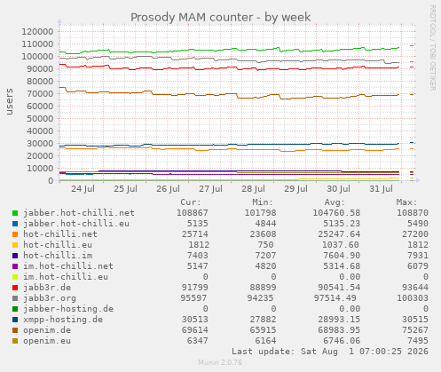The width and height of the screenshot is (441, 372).
Task: Select the hot-chilli.eu legend label
Action: click(x=58, y=245)
